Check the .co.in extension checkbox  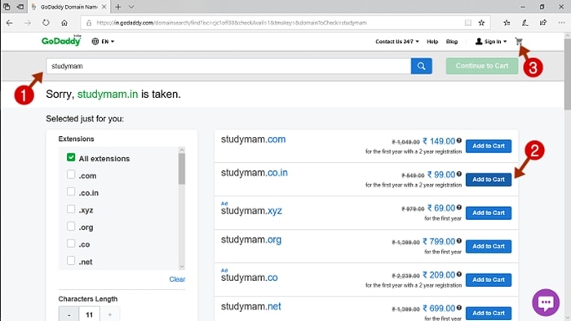[x=71, y=191]
